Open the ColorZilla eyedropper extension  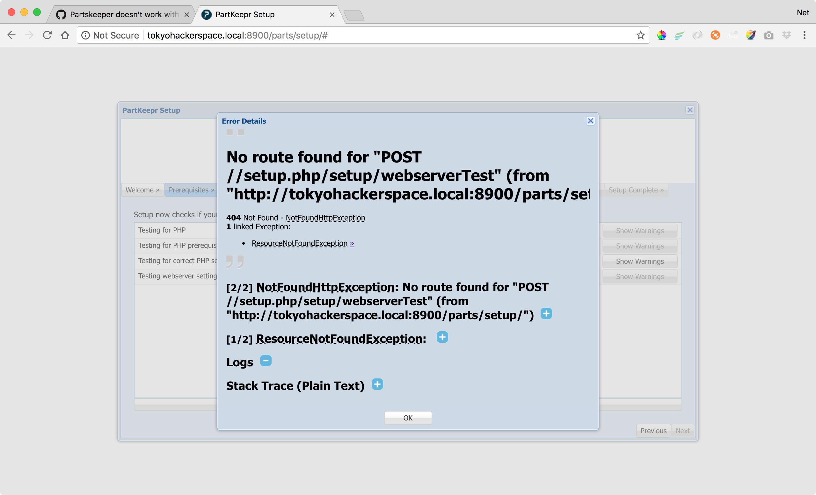click(x=751, y=35)
